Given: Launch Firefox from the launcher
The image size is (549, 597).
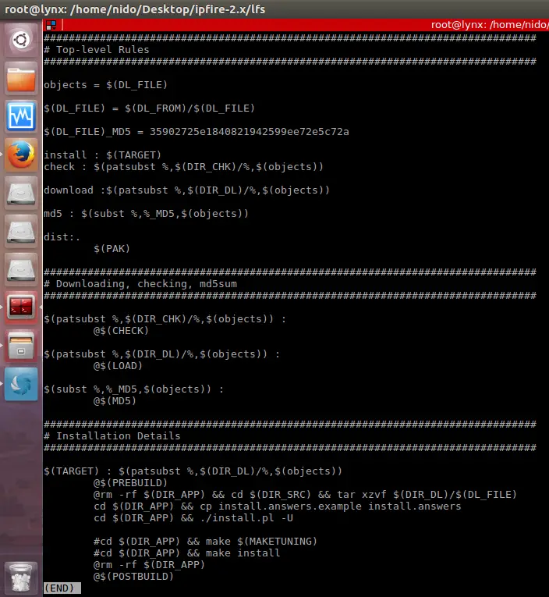Looking at the screenshot, I should [x=21, y=155].
